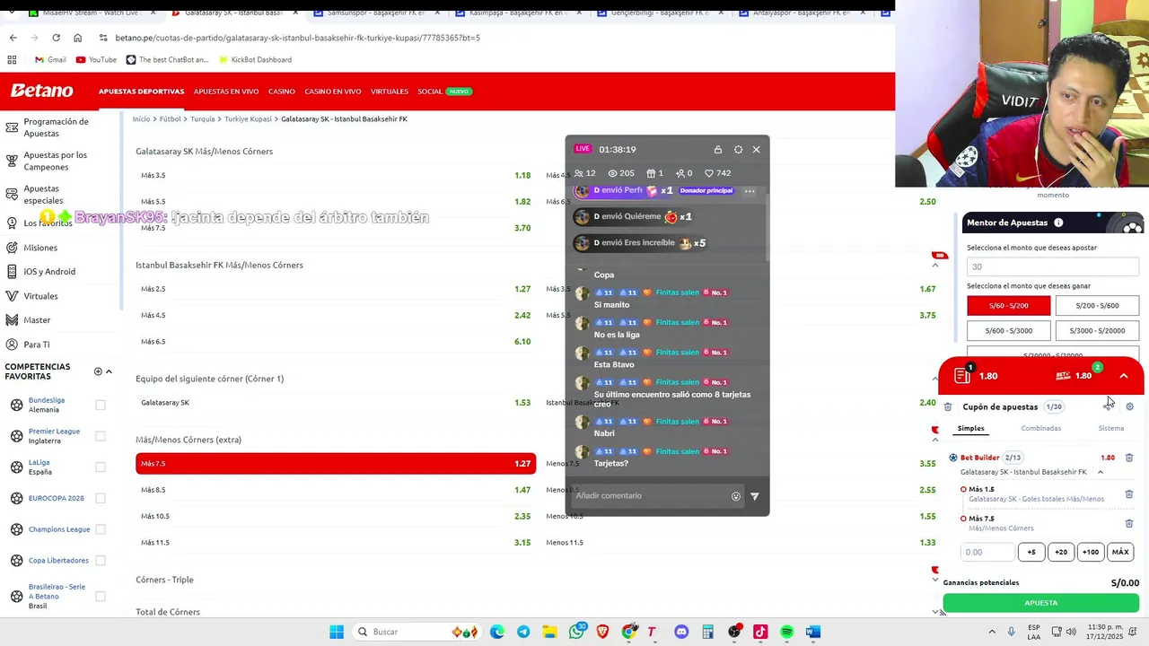This screenshot has height=646, width=1149.
Task: Open betting coupon settings gear
Action: tap(1129, 407)
